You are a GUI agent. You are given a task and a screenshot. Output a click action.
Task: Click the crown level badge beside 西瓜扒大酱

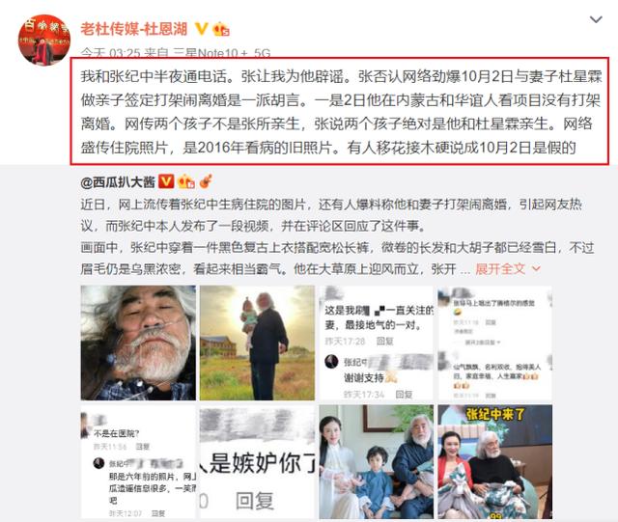[186, 181]
